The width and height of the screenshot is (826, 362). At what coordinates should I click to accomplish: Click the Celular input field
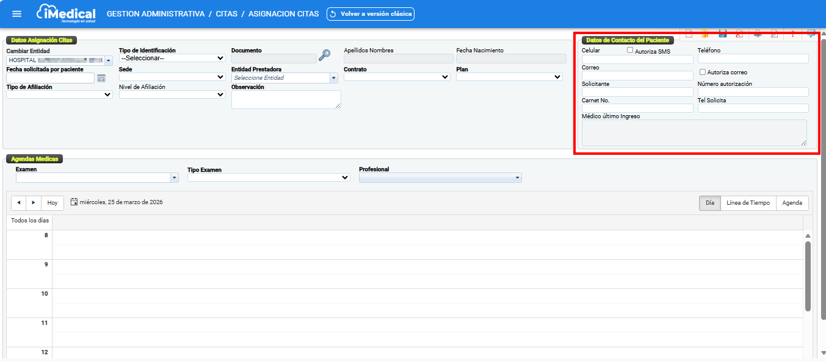point(637,60)
